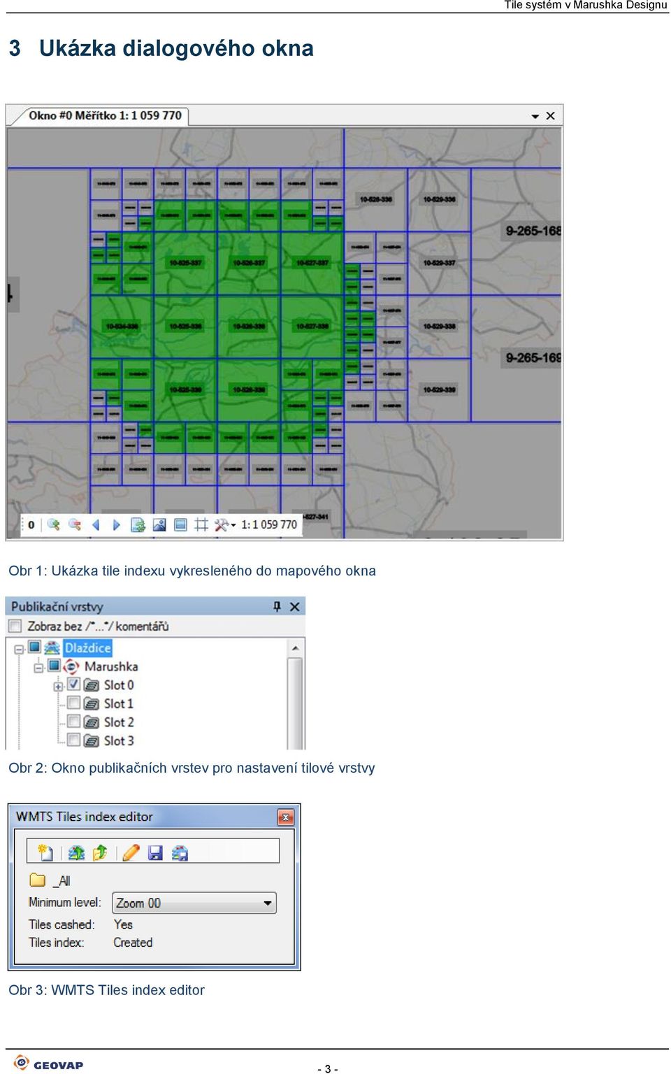Select the Dlaždice tree item
The width and height of the screenshot is (671, 1074).
(x=87, y=647)
